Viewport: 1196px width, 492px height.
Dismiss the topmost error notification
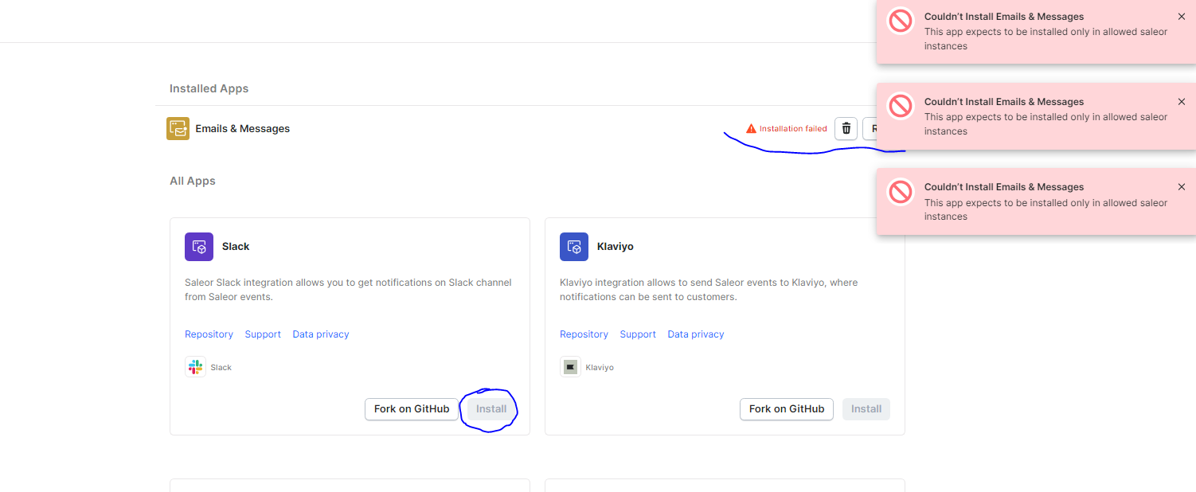[1182, 16]
